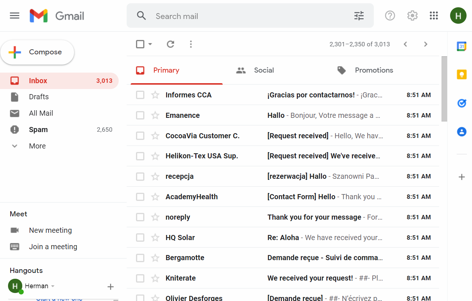Switch to the Social tab
The width and height of the screenshot is (472, 301).
click(264, 70)
